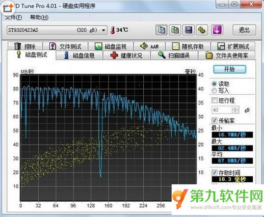Click the benchmark graph area
The width and height of the screenshot is (264, 217).
108,138
